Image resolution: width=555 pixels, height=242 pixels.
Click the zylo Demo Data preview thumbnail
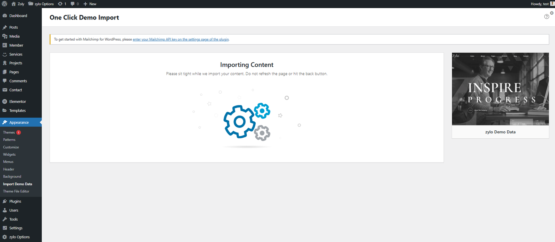pos(500,89)
